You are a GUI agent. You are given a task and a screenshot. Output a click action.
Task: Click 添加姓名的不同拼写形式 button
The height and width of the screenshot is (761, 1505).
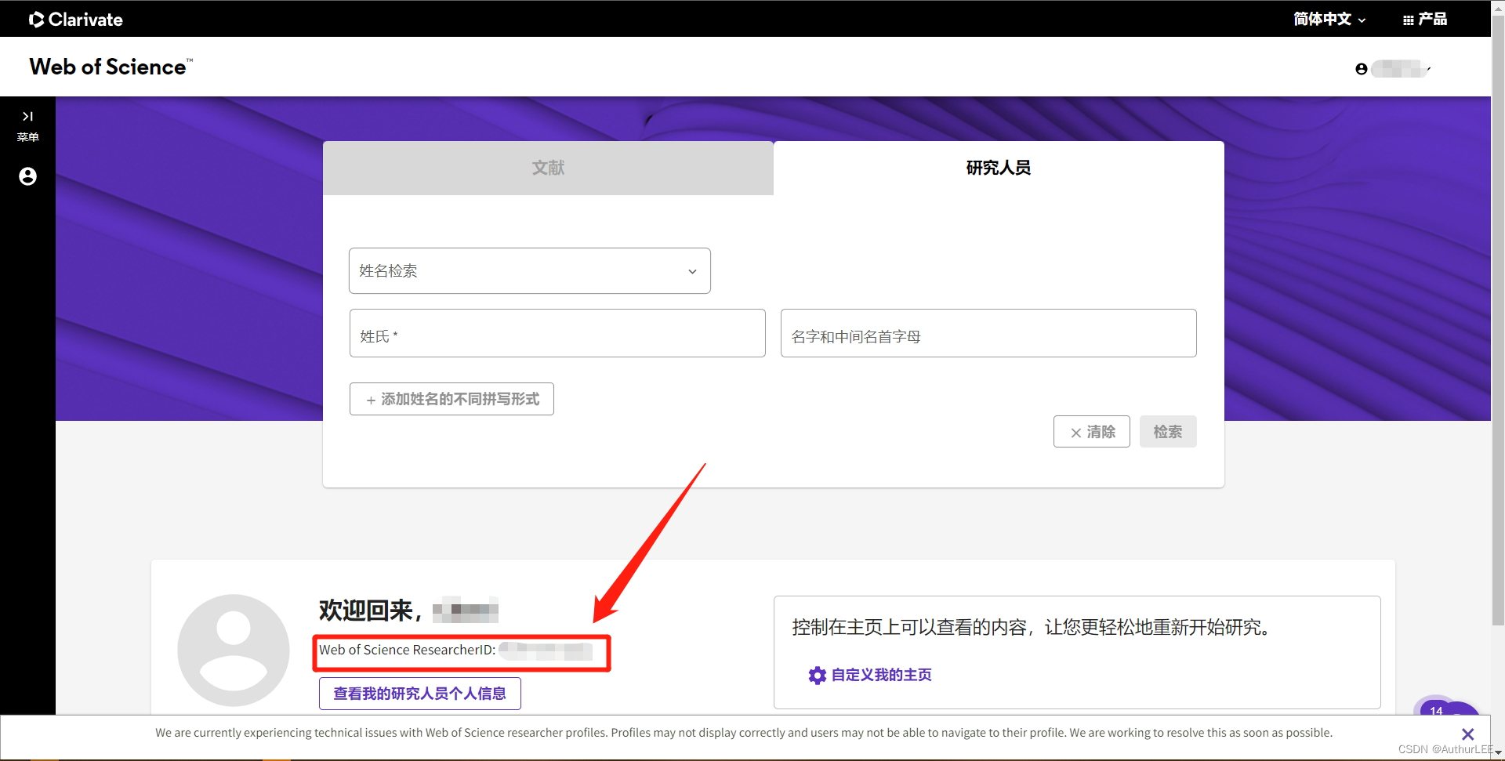coord(451,399)
